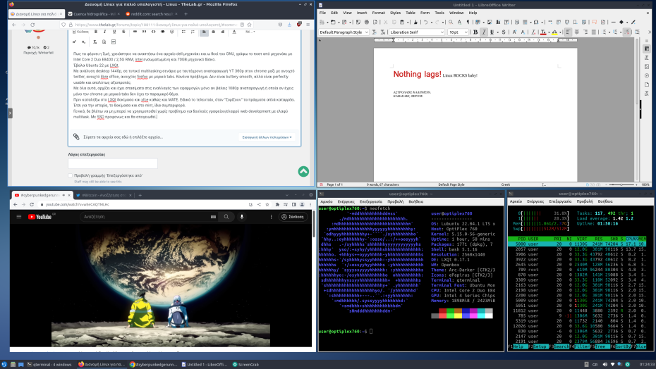The image size is (656, 369).
Task: Open Table menu in LibreOffice Writer
Action: click(x=411, y=13)
